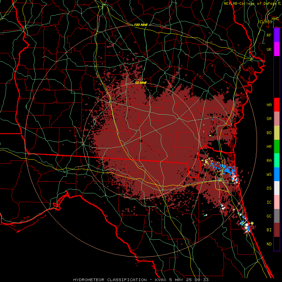Click the RA light green legend swatch
282x282 pixels.
point(277,160)
